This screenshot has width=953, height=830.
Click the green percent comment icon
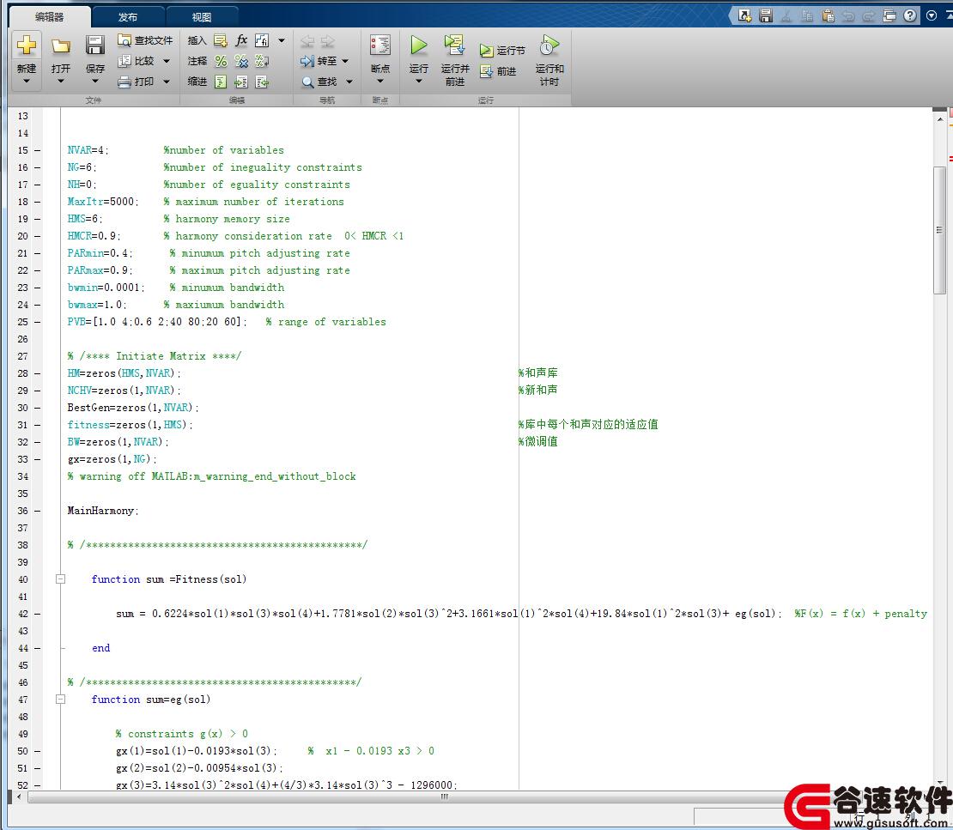pyautogui.click(x=221, y=61)
